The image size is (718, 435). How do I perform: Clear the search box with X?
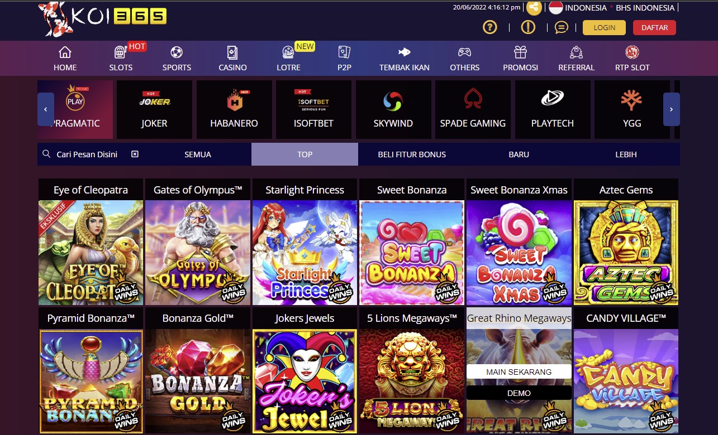pyautogui.click(x=135, y=154)
